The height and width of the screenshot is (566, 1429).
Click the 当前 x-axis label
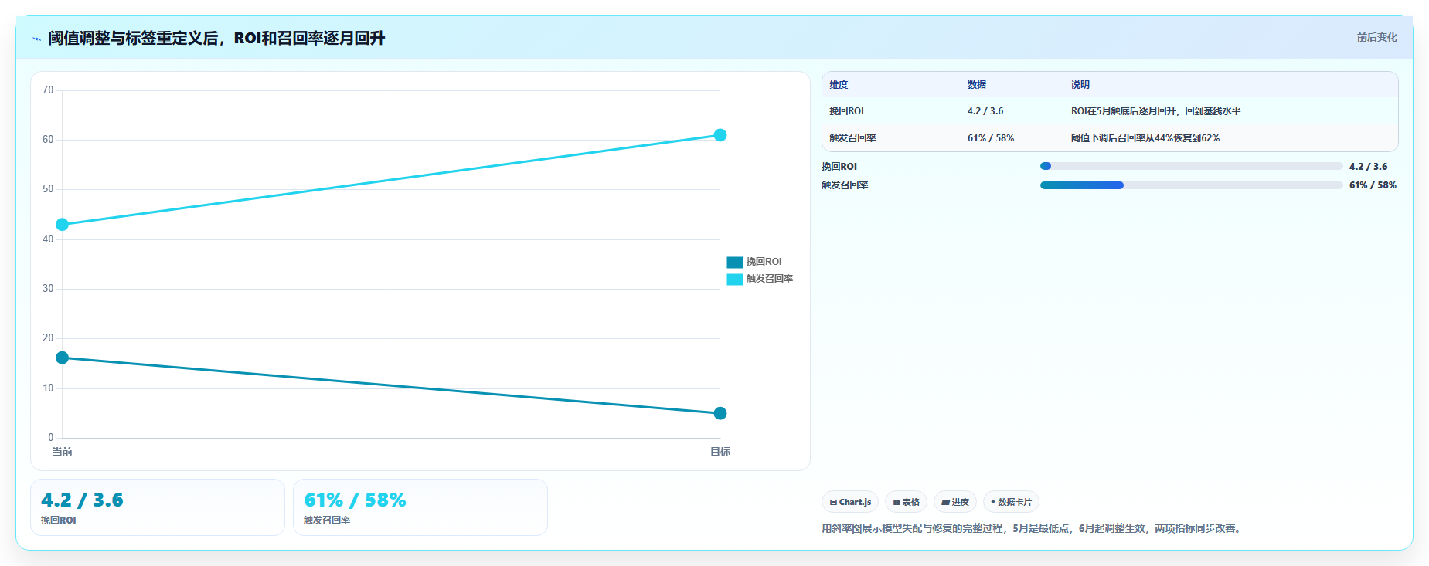tap(62, 452)
